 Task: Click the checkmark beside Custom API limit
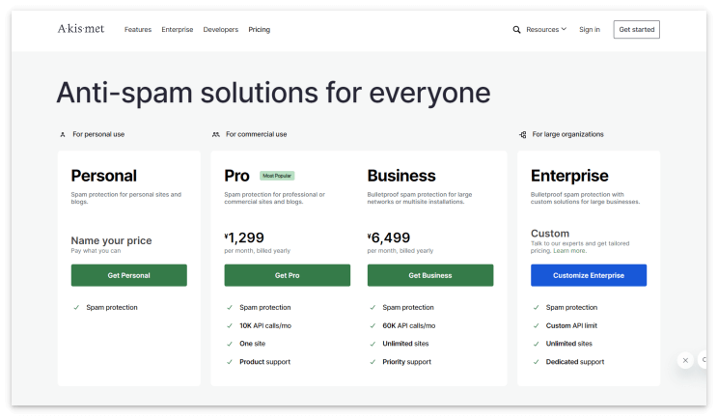(536, 325)
